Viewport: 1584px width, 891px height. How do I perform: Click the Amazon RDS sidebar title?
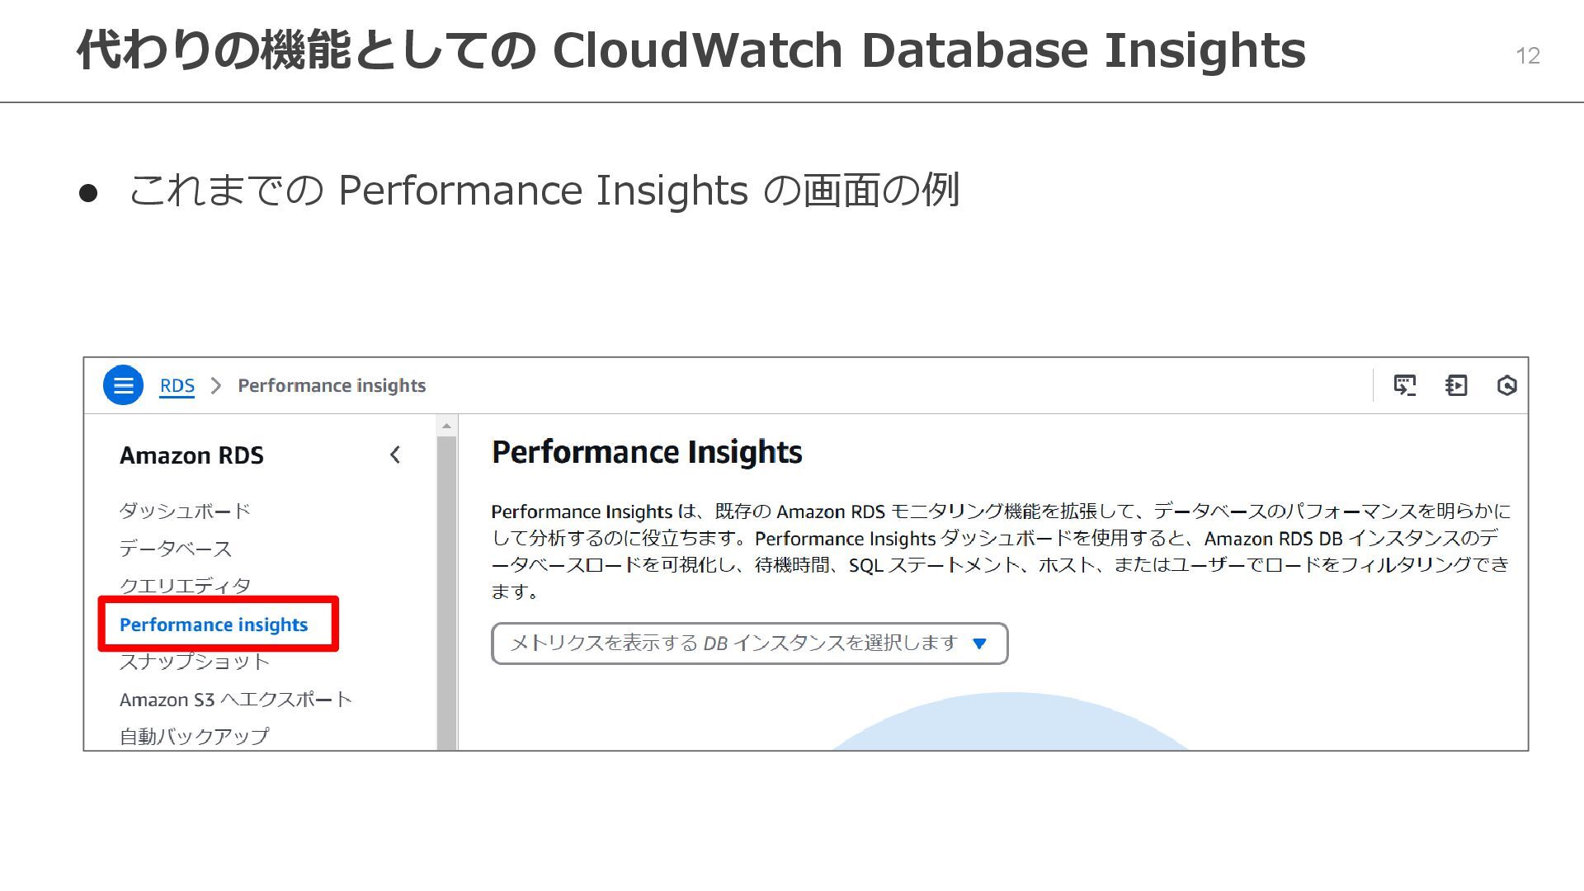tap(191, 455)
